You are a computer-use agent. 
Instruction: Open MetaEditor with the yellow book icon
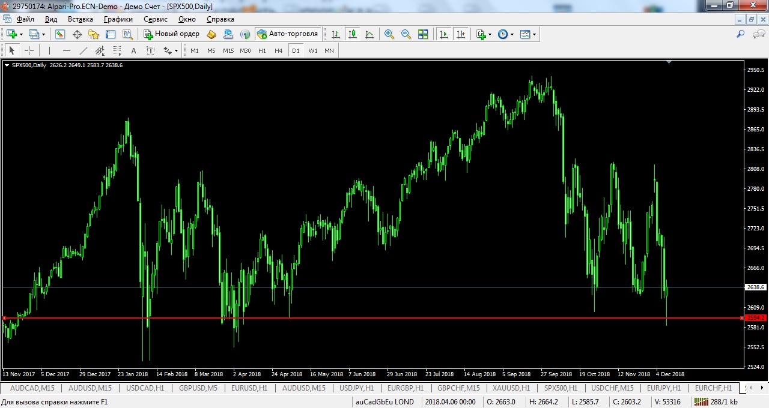click(211, 34)
